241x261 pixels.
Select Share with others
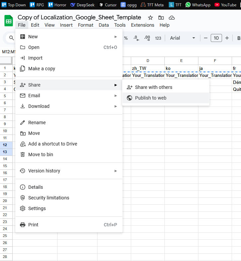(x=166, y=87)
